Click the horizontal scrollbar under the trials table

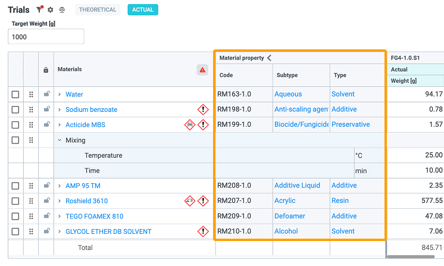tap(411, 256)
